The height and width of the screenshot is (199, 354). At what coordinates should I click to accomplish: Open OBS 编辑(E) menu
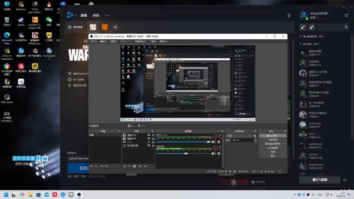[x=104, y=42]
